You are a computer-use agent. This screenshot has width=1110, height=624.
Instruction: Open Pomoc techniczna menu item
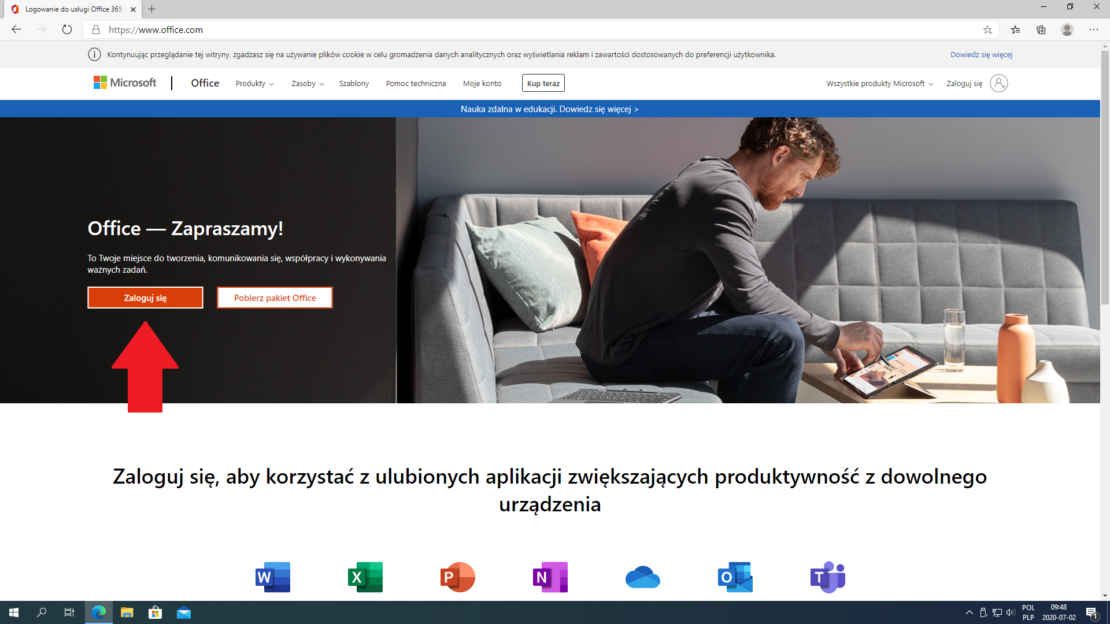point(416,83)
